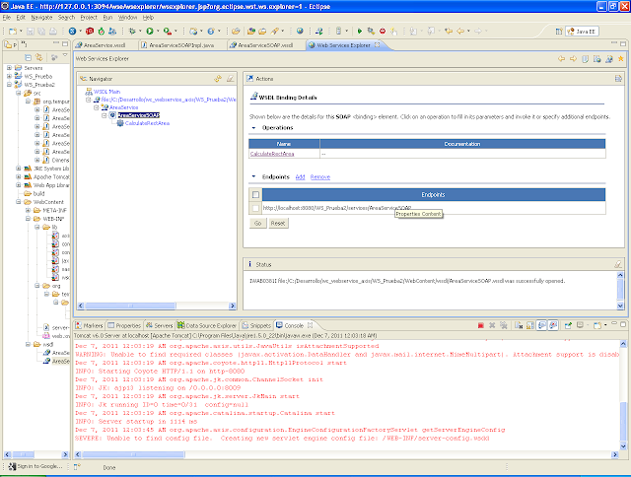This screenshot has height=477, width=631.
Task: Click the green Resume play icon
Action: (360, 31)
